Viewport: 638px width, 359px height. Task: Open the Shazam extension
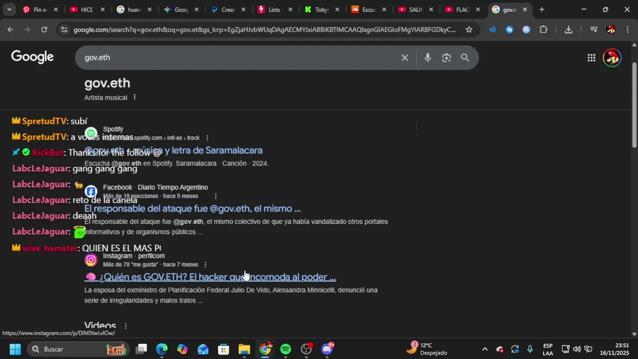[x=509, y=29]
